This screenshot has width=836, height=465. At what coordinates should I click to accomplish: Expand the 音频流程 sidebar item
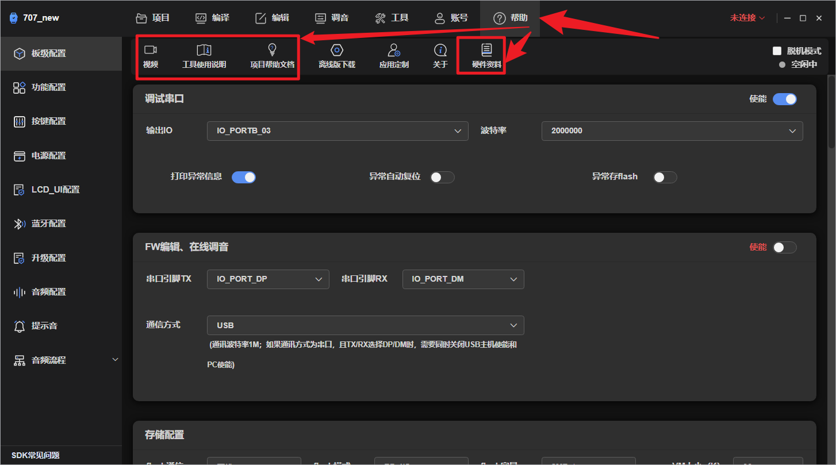tap(61, 360)
